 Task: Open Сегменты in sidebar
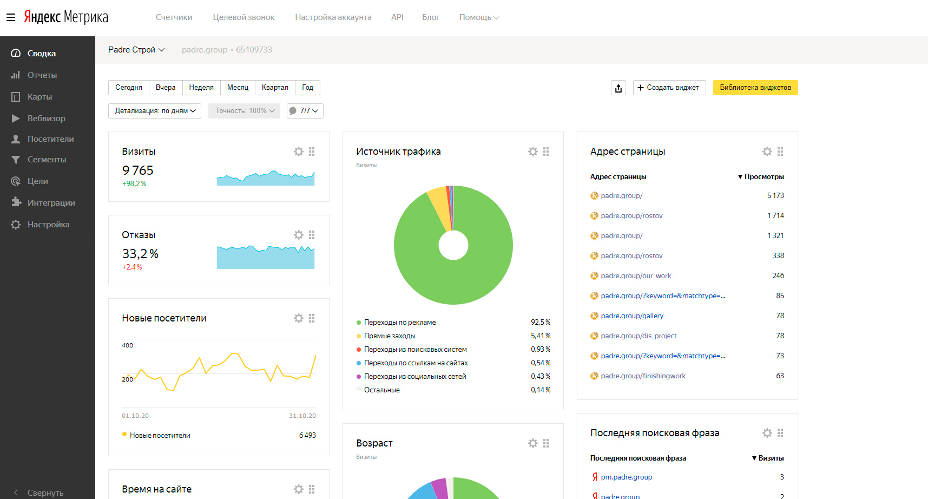(48, 159)
